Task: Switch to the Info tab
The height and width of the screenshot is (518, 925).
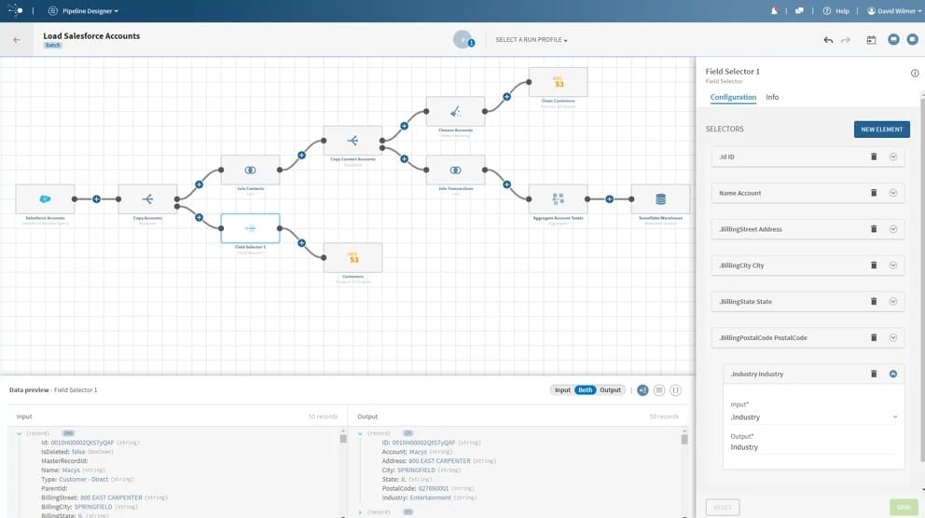Action: pos(772,97)
